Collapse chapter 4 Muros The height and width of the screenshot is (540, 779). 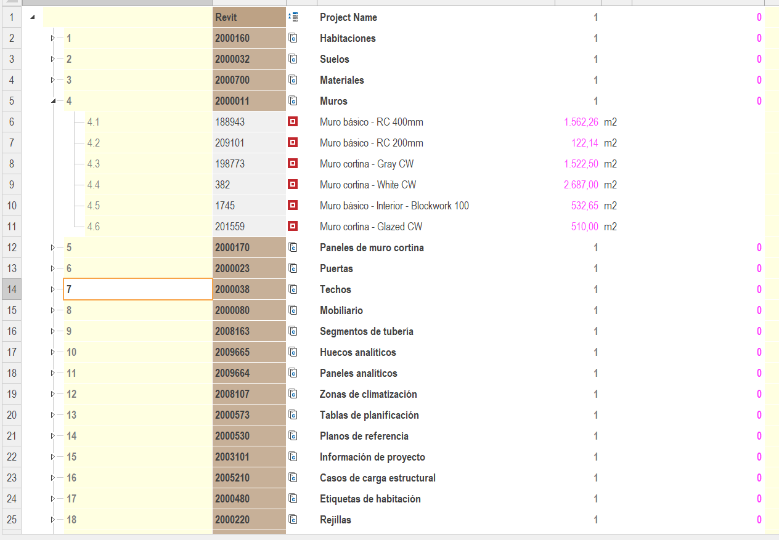[x=53, y=101]
